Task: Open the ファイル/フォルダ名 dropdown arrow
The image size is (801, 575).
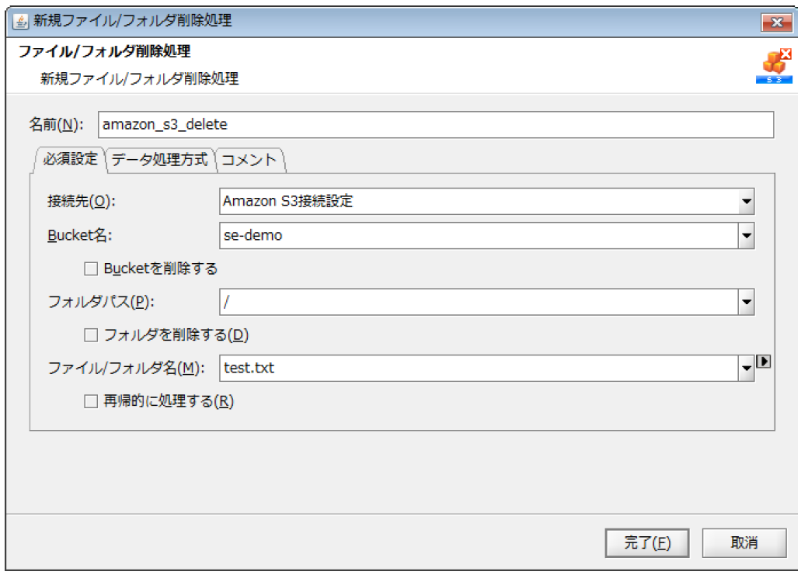Action: point(746,369)
